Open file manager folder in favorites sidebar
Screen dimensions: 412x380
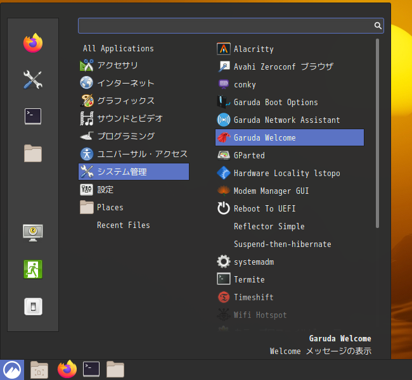(x=33, y=153)
